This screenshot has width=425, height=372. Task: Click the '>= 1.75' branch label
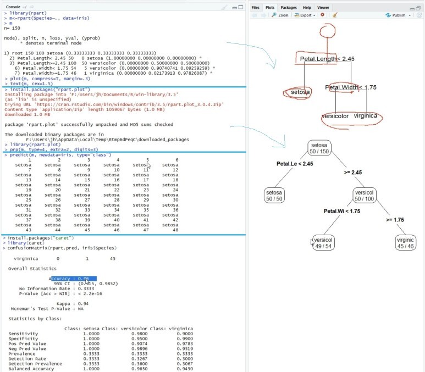[x=395, y=220]
